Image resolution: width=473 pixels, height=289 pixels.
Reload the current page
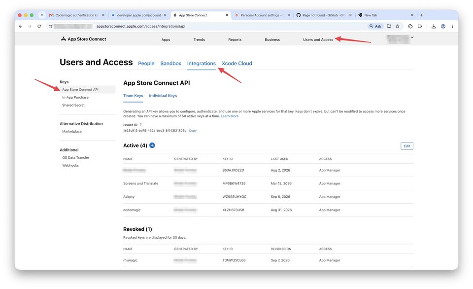click(39, 26)
